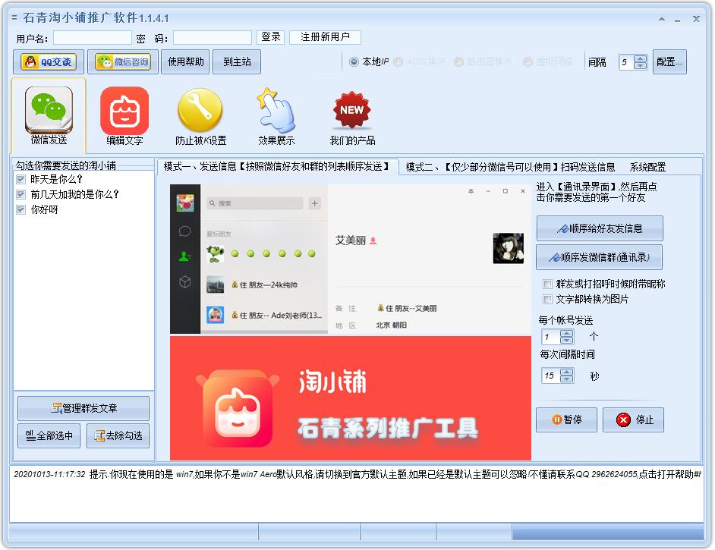This screenshot has height=550, width=715.
Task: Enable 文字都转换为图片 checkbox
Action: [x=547, y=300]
